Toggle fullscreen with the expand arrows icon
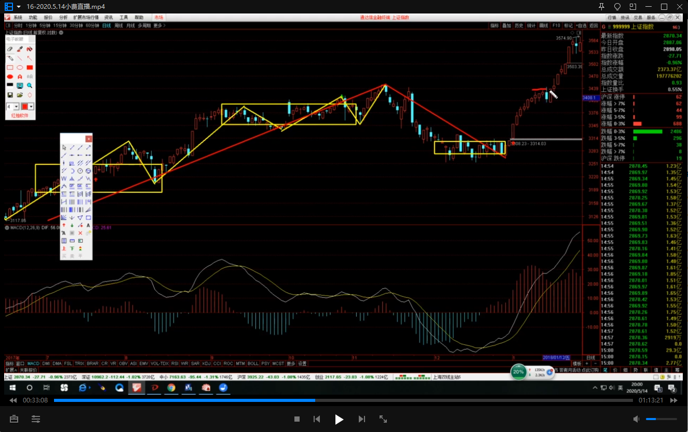Image resolution: width=688 pixels, height=432 pixels. click(x=383, y=419)
